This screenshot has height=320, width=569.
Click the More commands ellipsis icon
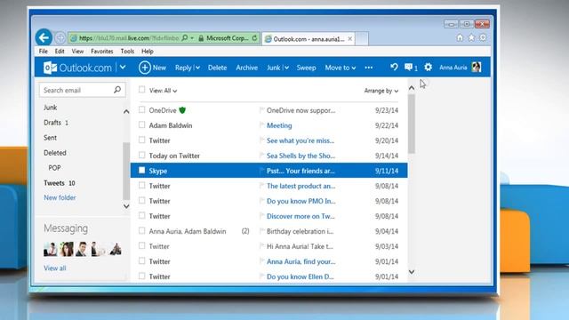[x=369, y=68]
